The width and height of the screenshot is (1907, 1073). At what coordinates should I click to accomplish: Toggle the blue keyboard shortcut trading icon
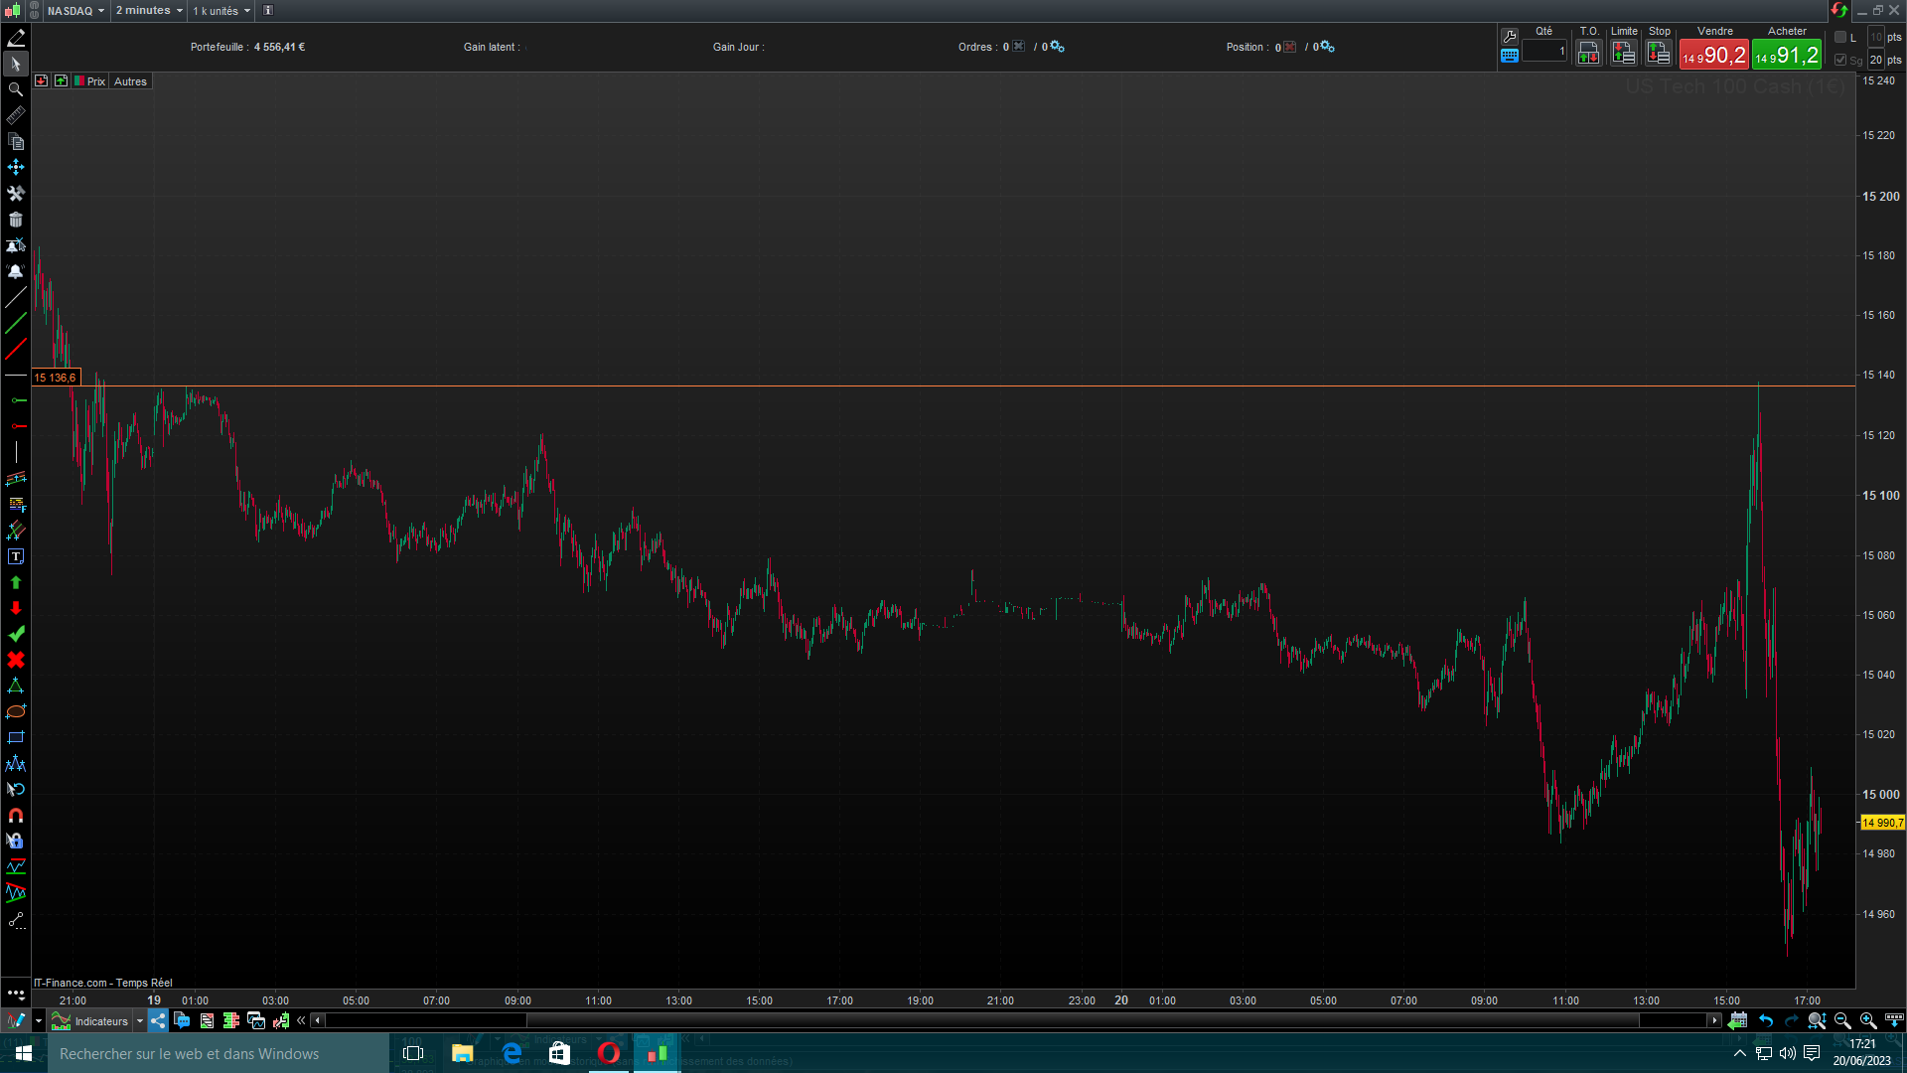1510,56
